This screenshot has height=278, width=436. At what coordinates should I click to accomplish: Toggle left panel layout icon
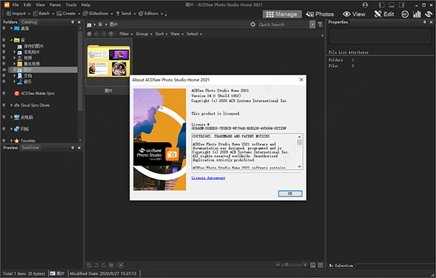click(x=381, y=5)
